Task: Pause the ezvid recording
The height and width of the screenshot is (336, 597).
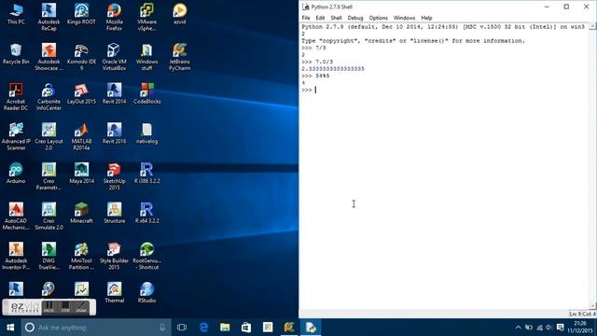Action: click(x=49, y=307)
